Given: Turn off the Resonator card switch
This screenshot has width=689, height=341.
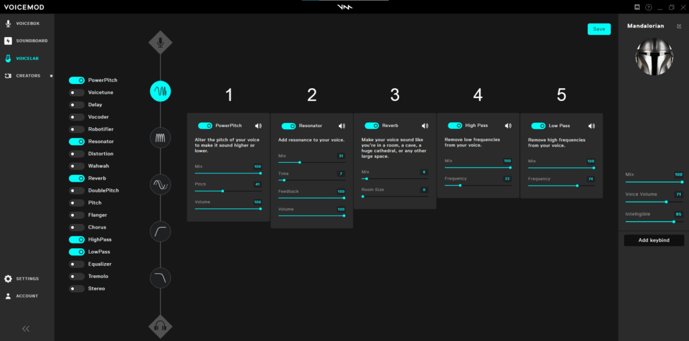Looking at the screenshot, I should pos(289,126).
